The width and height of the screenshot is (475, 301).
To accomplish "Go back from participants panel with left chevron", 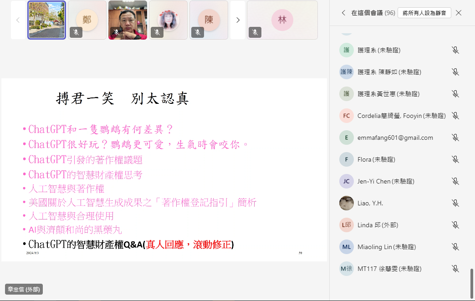I will point(343,13).
